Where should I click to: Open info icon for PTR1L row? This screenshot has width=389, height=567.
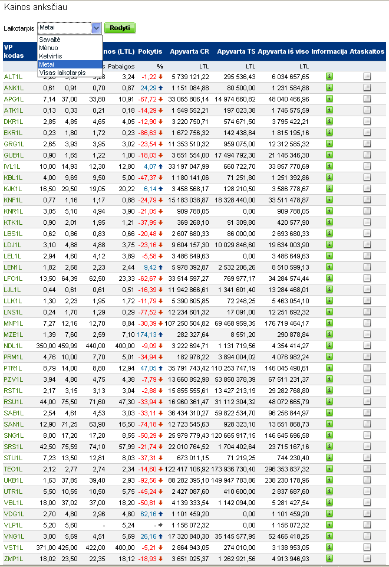click(329, 368)
